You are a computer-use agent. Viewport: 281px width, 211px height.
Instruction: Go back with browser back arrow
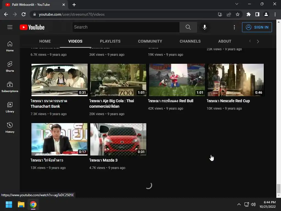6,14
